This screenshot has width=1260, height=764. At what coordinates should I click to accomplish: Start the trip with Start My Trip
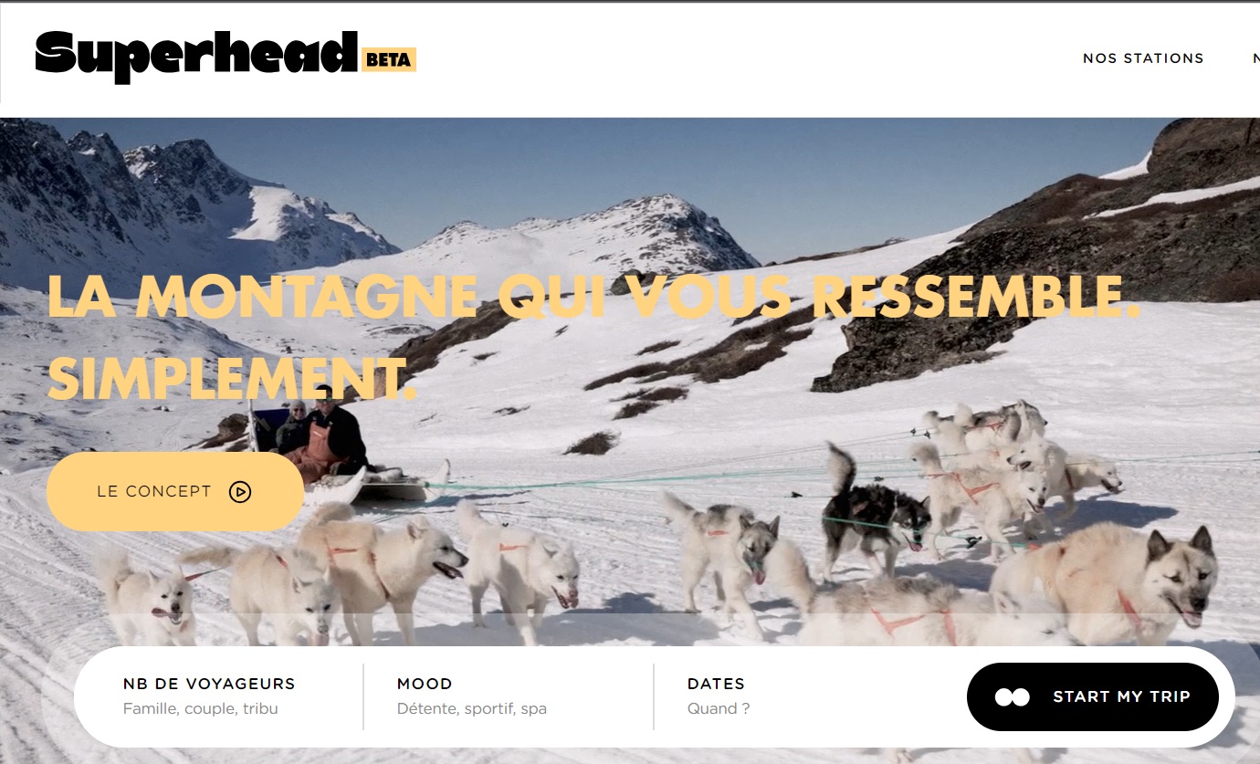point(1093,697)
